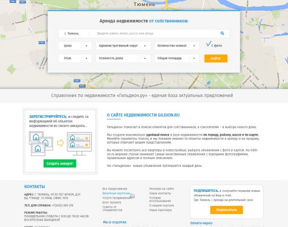Open the 'Этаж' dropdown

(x=75, y=58)
